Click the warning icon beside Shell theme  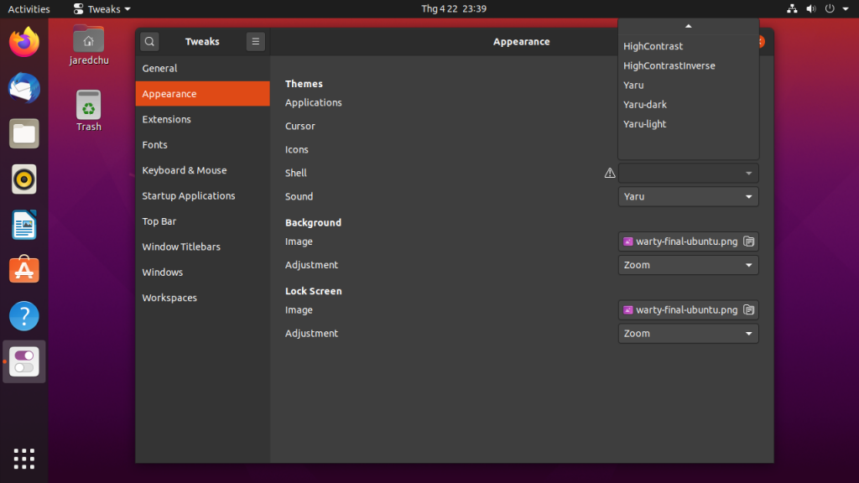click(x=610, y=173)
